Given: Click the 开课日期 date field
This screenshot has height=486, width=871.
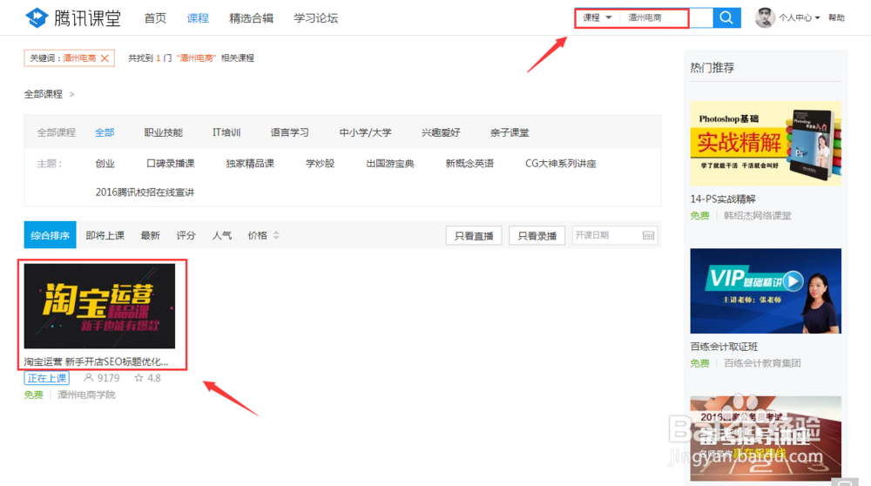Looking at the screenshot, I should pos(615,235).
